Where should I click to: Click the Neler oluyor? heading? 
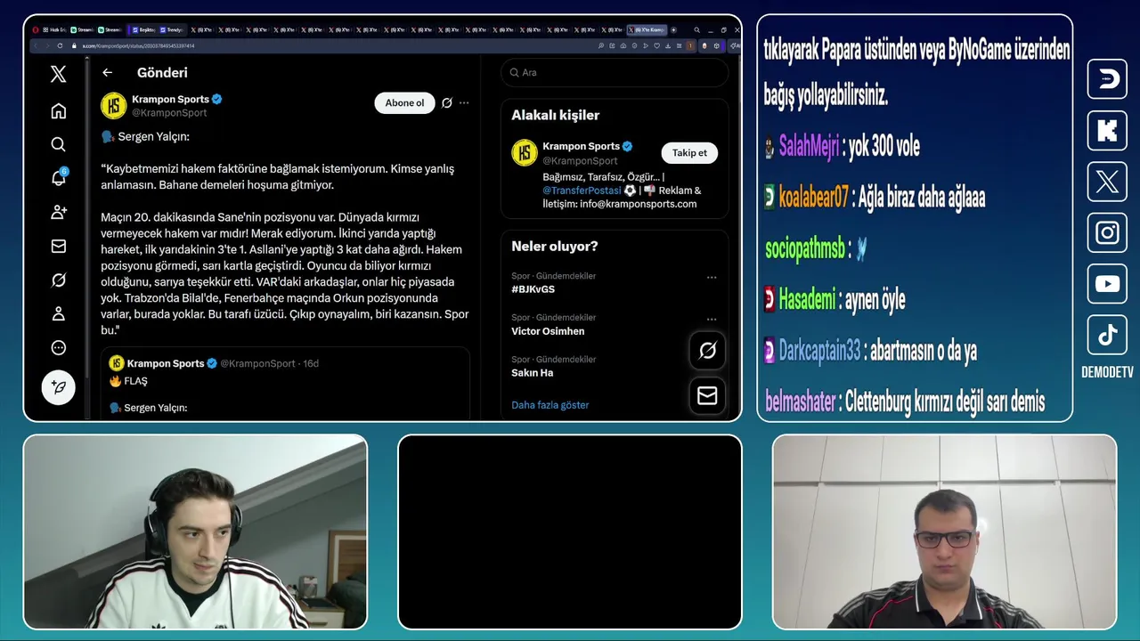tap(554, 246)
